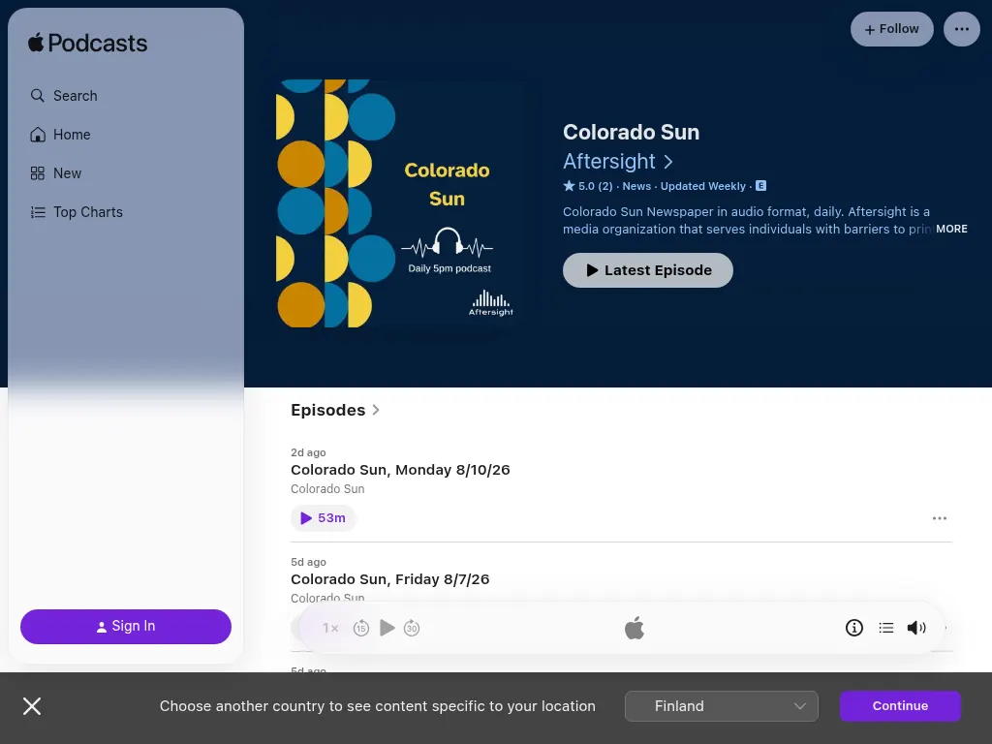Screen dimensions: 992x744
Task: Expand the Episodes list heading
Action: [x=335, y=410]
